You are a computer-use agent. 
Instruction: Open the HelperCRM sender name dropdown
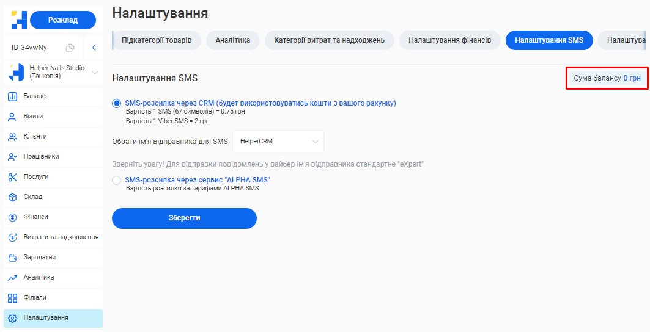[278, 142]
